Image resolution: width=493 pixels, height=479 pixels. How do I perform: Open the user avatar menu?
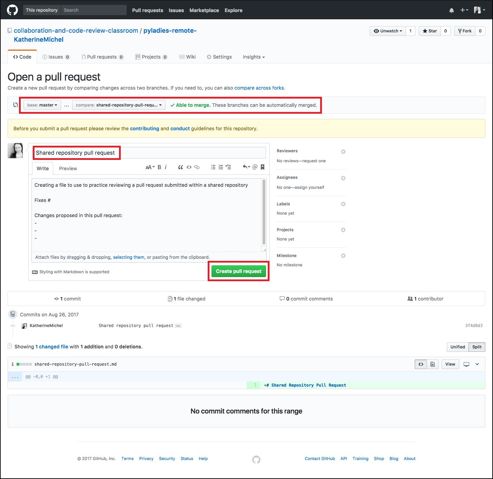[479, 10]
